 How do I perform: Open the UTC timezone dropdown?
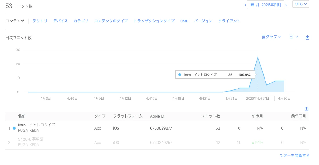click(301, 4)
